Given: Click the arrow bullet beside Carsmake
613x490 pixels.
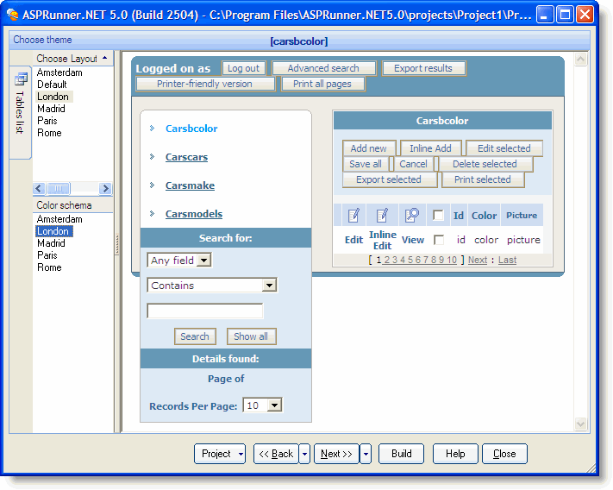Looking at the screenshot, I should pyautogui.click(x=152, y=185).
